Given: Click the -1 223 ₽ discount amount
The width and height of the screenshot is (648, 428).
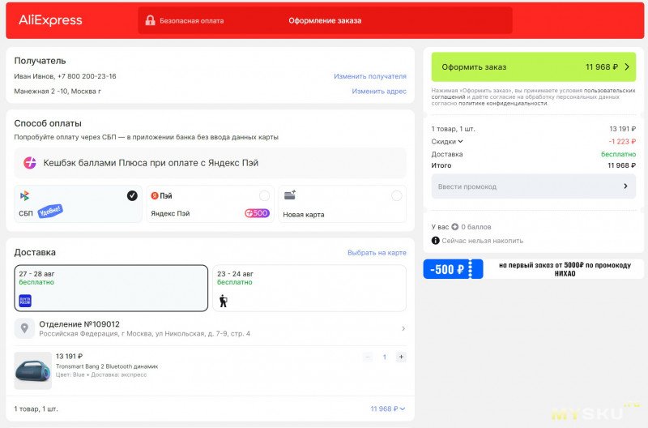Looking at the screenshot, I should [x=622, y=141].
